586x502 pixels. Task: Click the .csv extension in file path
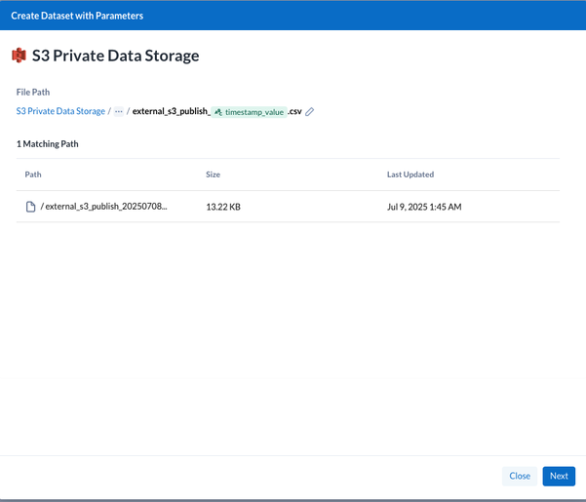[294, 112]
